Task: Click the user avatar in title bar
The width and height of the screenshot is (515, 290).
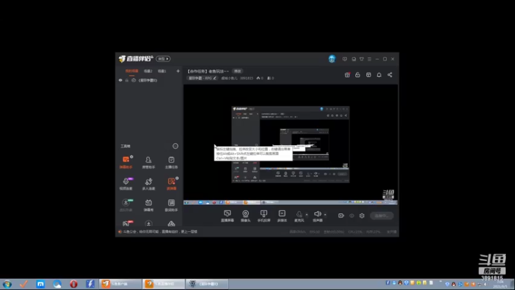Action: (x=332, y=59)
